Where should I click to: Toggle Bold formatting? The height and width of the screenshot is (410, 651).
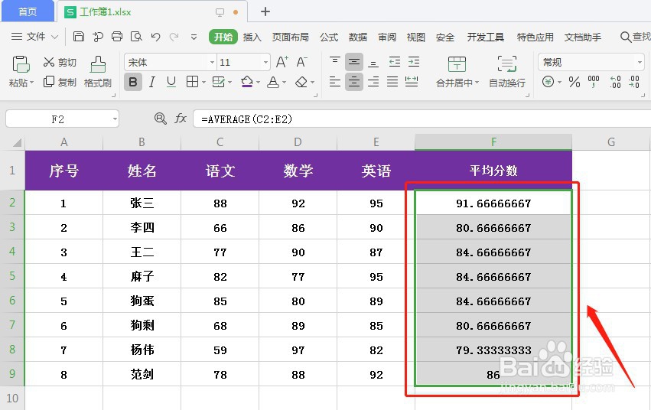pos(133,82)
